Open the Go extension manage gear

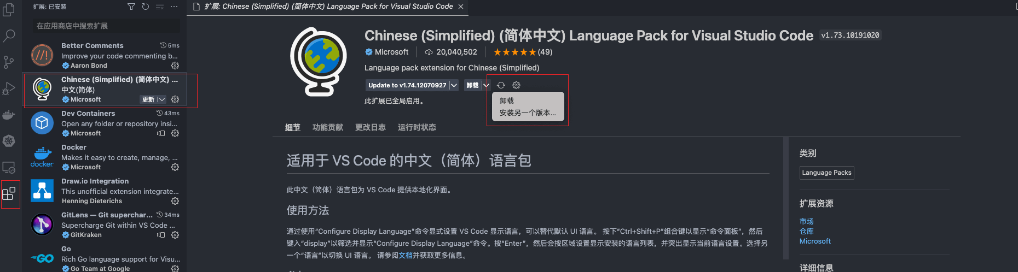point(175,268)
